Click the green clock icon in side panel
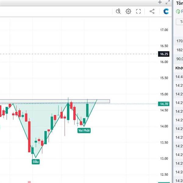Image resolution: width=183 pixels, height=183 pixels. click(x=178, y=12)
